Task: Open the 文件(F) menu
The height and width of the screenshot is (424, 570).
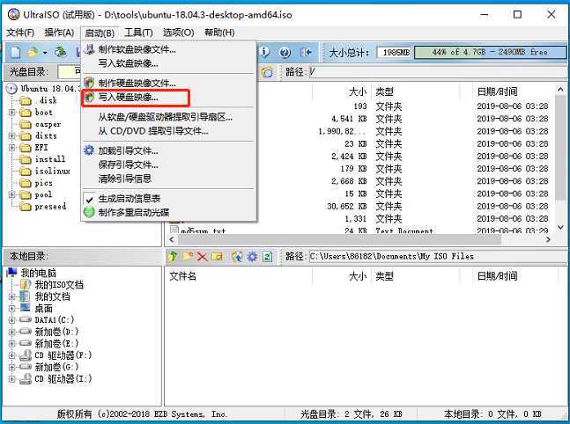Action: pyautogui.click(x=20, y=33)
